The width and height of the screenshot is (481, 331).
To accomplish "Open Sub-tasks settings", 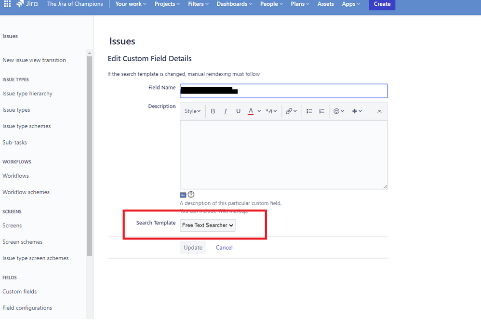I will coord(15,142).
